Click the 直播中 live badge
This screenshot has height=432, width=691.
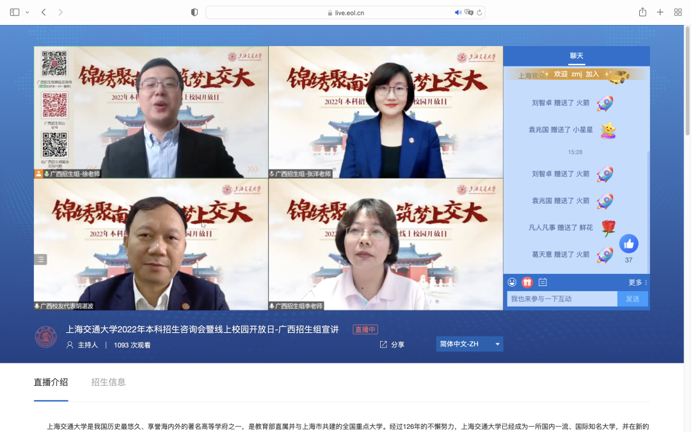pyautogui.click(x=364, y=329)
